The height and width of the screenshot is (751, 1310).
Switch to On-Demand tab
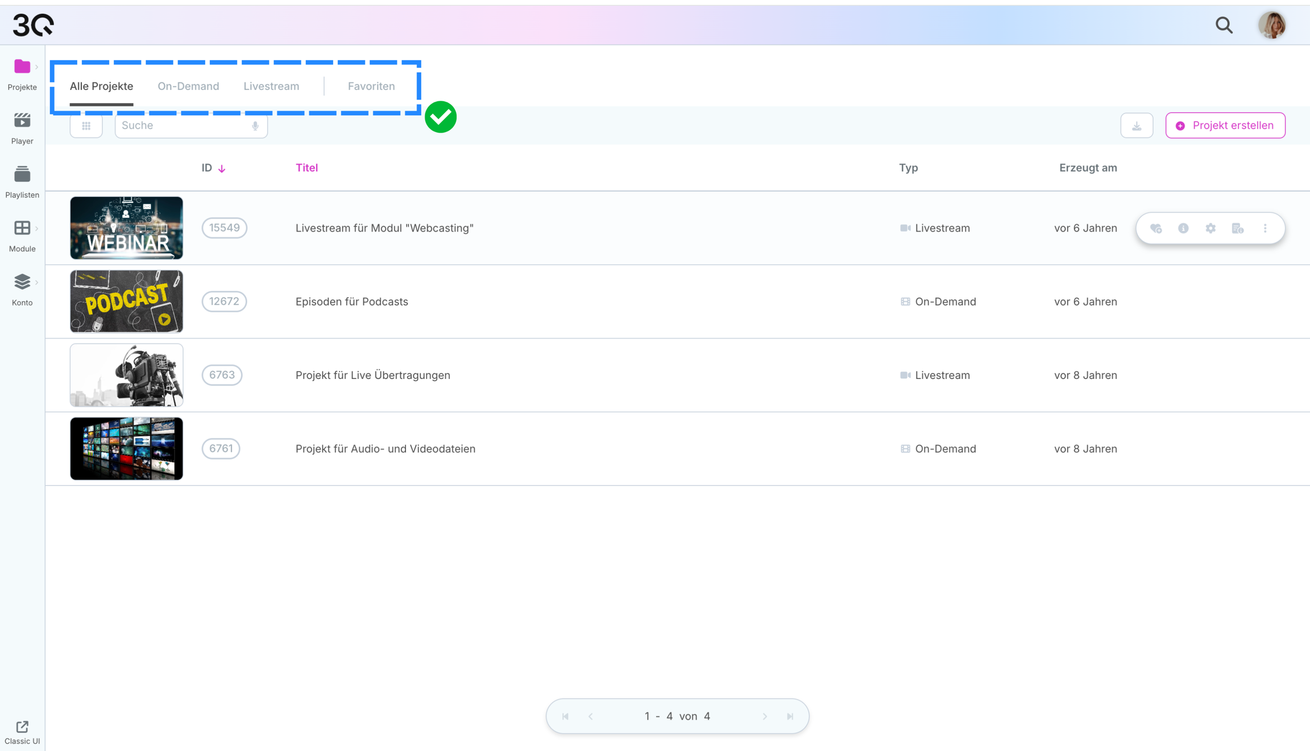(188, 86)
